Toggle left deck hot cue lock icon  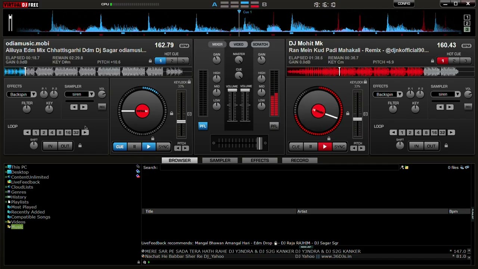point(150,61)
